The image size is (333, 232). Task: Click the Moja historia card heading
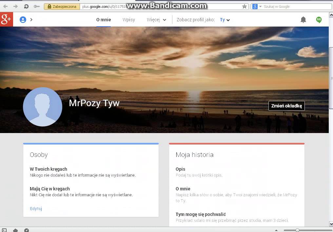[x=195, y=155]
